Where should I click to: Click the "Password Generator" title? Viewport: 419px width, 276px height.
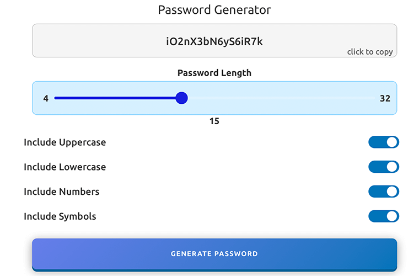click(214, 10)
